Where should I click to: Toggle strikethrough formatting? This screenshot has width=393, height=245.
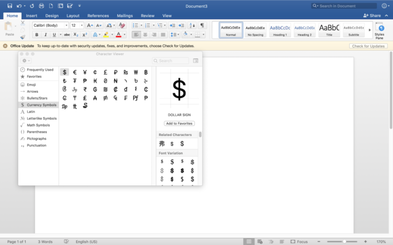click(x=67, y=34)
